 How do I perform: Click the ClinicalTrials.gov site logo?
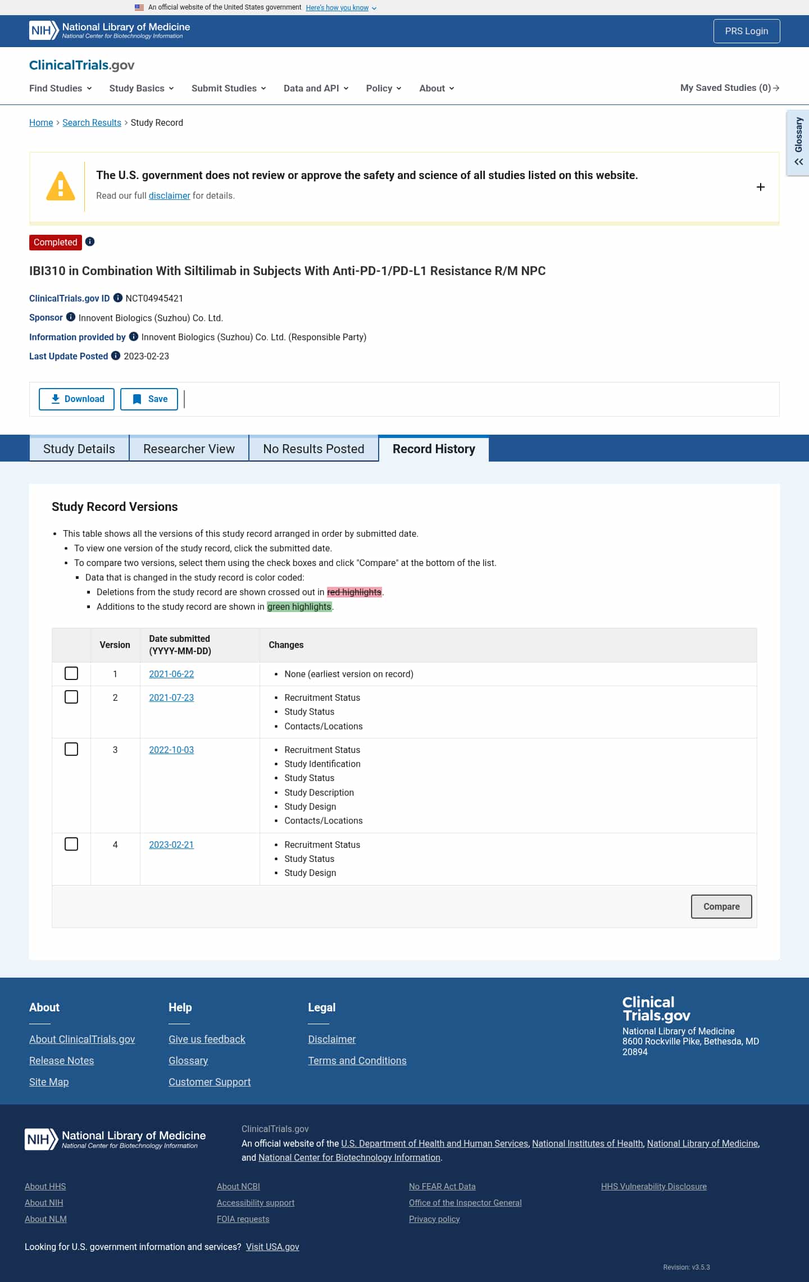(82, 65)
